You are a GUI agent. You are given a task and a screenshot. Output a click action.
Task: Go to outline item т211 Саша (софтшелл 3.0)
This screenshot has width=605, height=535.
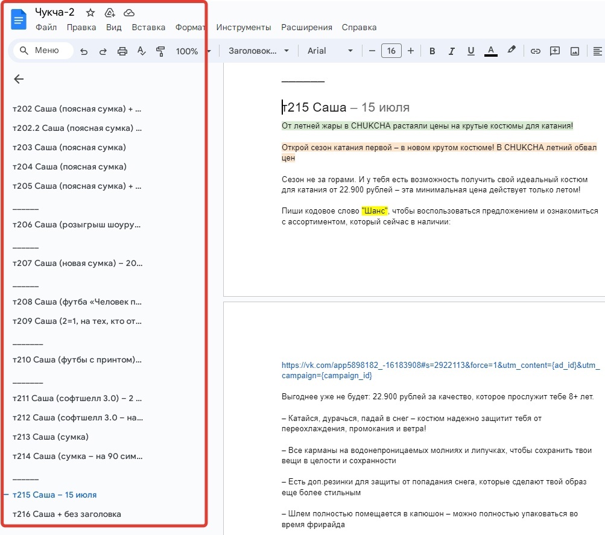pos(77,398)
